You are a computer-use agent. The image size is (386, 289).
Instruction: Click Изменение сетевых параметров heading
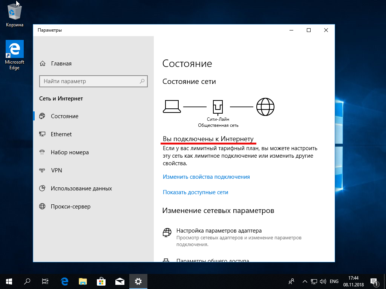[218, 211]
